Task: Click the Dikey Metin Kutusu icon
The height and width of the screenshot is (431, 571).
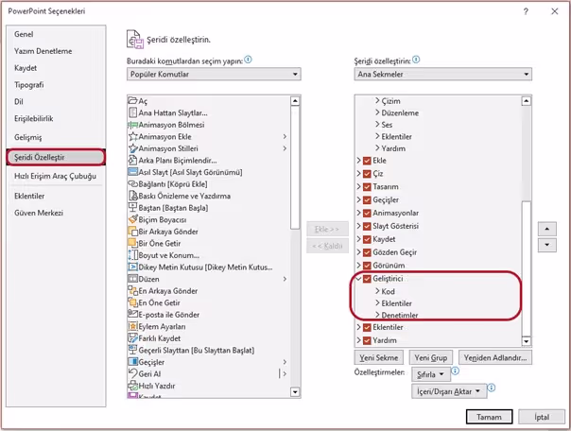Action: click(133, 267)
